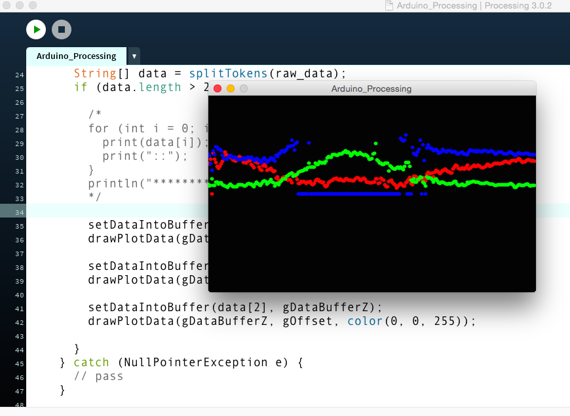Click line number 34 in the gutter

click(20, 212)
